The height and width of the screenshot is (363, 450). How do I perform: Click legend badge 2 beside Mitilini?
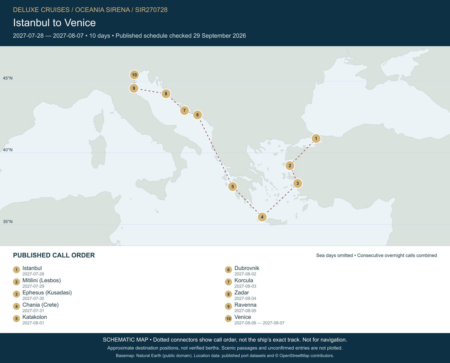16,282
